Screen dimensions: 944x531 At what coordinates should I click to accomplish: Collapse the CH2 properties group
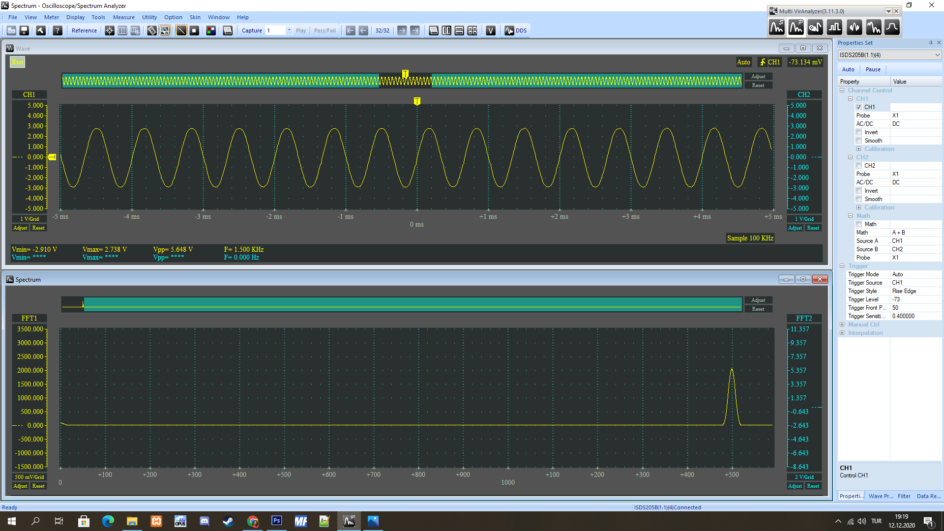coord(851,157)
